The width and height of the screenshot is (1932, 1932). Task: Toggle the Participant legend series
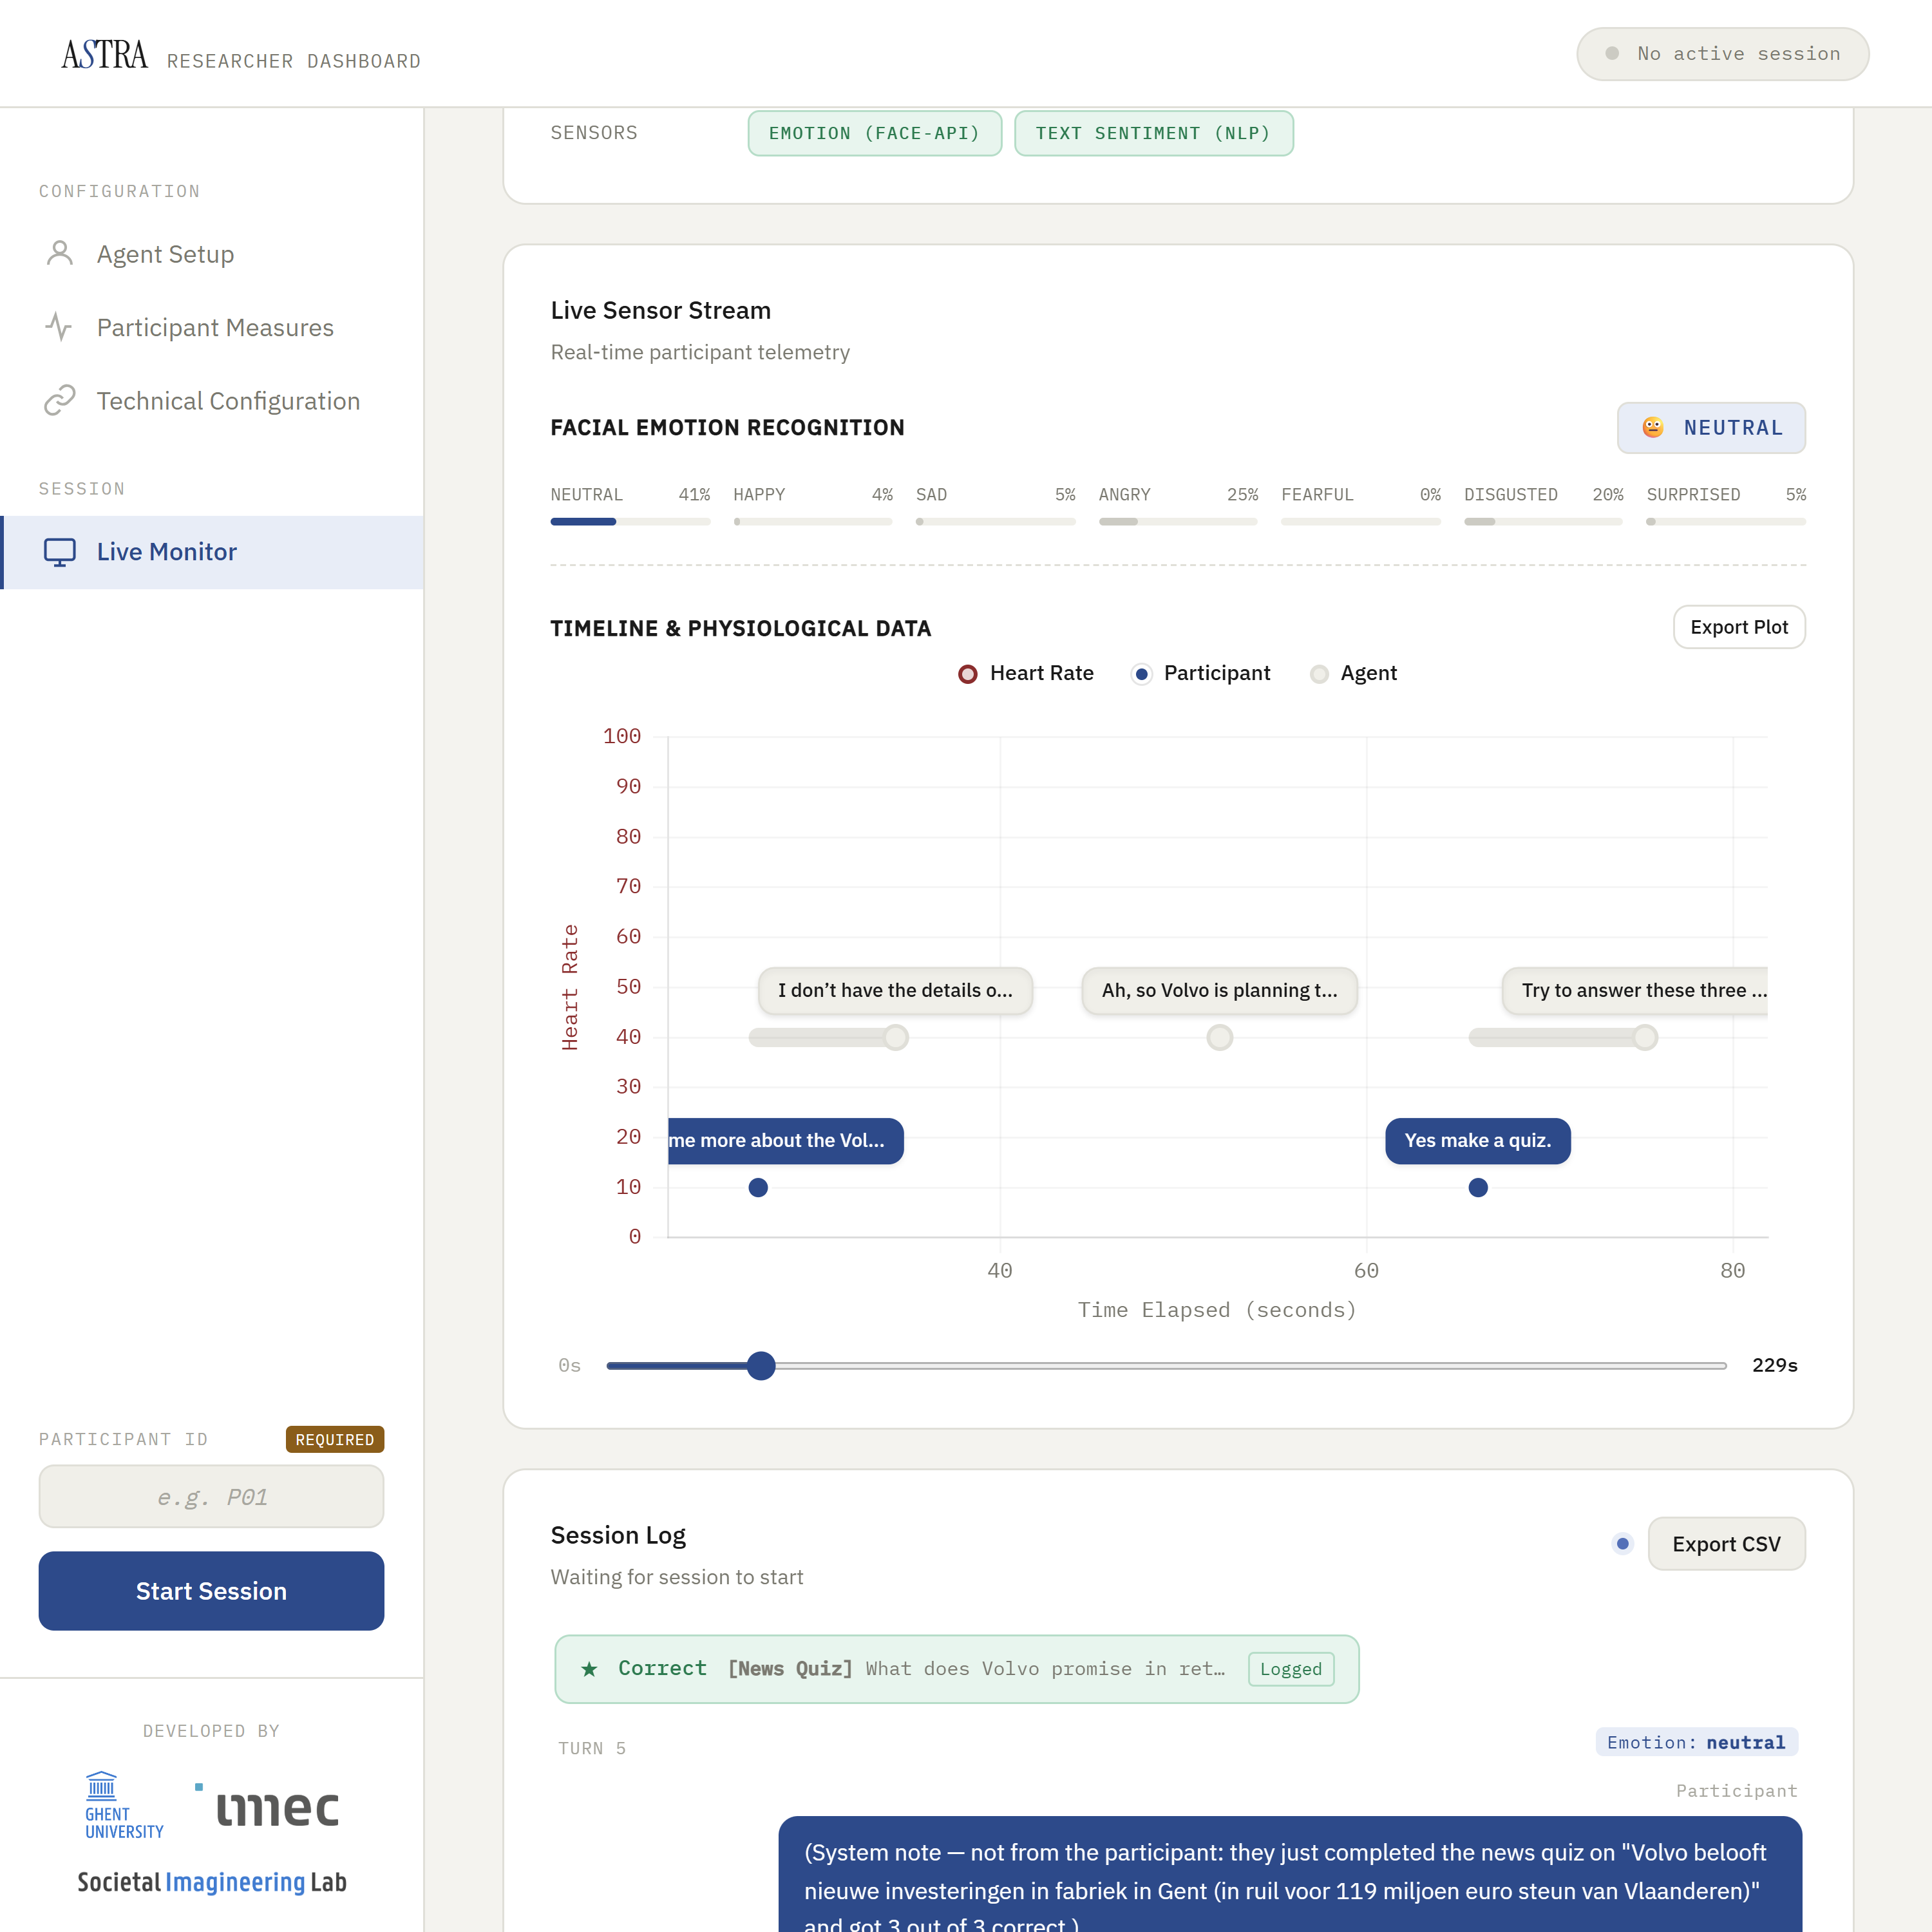pos(1200,673)
